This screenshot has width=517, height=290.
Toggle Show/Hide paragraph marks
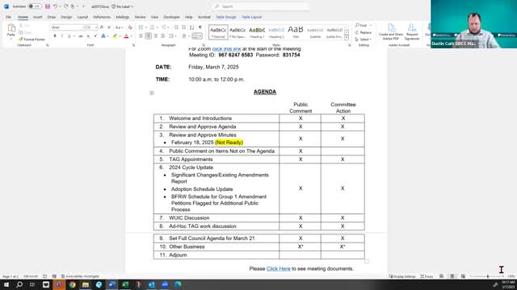pos(200,27)
